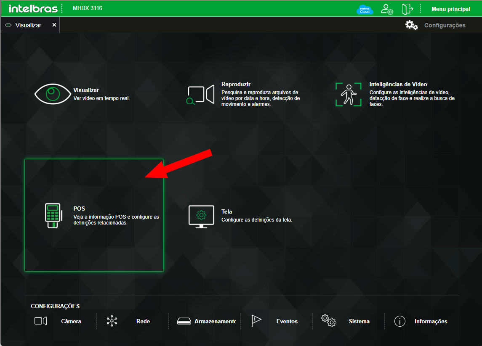Open Visualizar live video title
The width and height of the screenshot is (482, 346).
click(86, 90)
